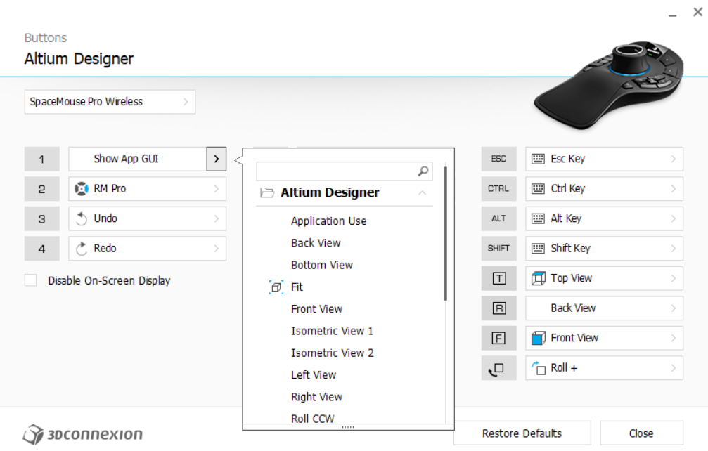Click the Top View cube icon
The height and width of the screenshot is (451, 708).
[x=539, y=278]
